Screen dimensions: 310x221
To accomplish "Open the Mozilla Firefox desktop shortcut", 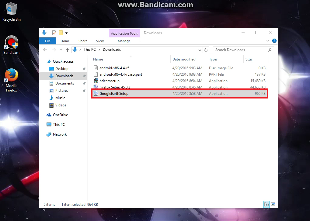I will [x=11, y=80].
